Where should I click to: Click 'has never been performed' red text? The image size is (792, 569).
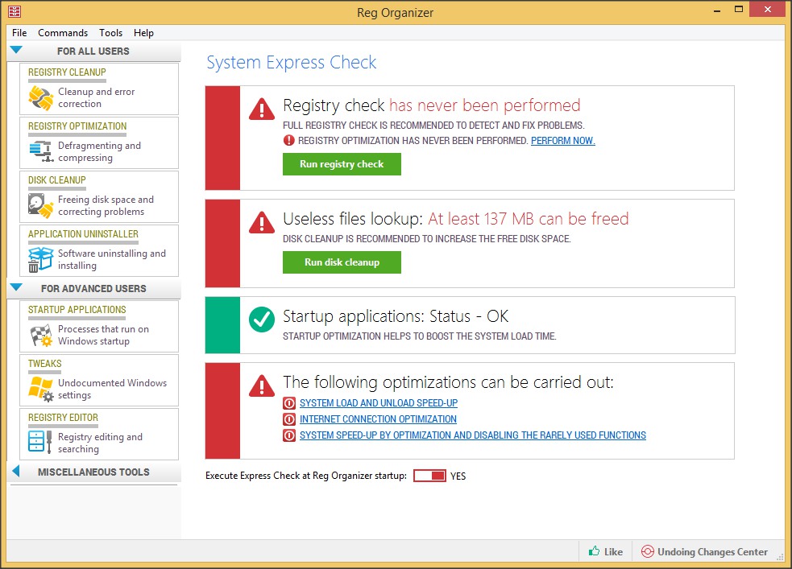tap(484, 105)
